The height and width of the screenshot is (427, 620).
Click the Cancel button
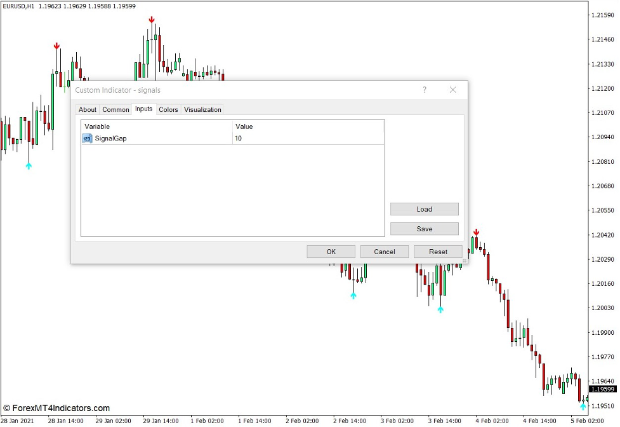(x=385, y=252)
